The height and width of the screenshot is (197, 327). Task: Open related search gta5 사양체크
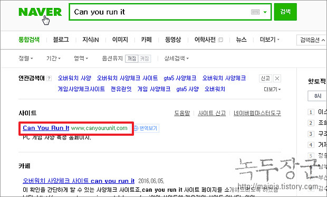180,78
